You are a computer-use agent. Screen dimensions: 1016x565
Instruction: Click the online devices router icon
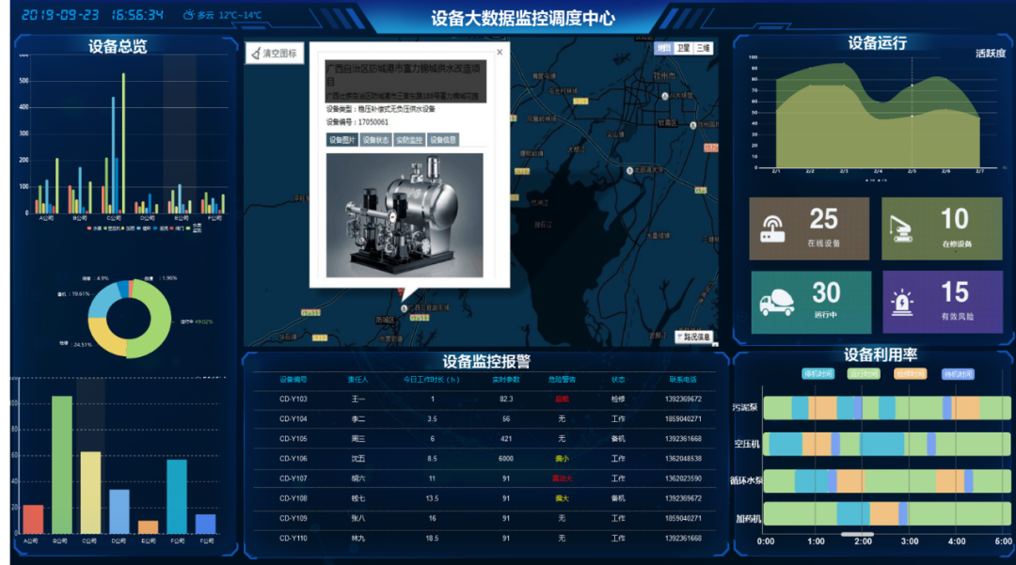pyautogui.click(x=773, y=228)
